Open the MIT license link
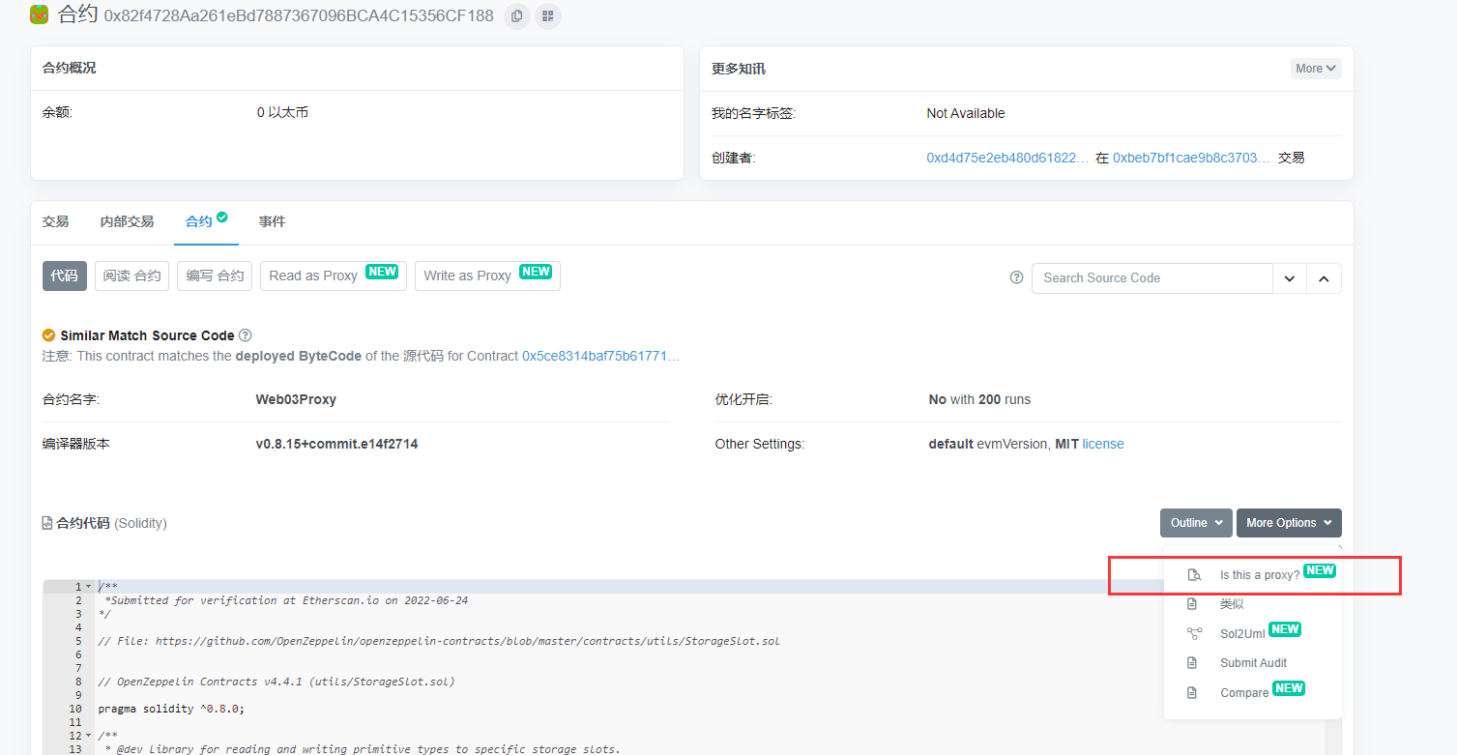This screenshot has width=1457, height=755. tap(1103, 444)
